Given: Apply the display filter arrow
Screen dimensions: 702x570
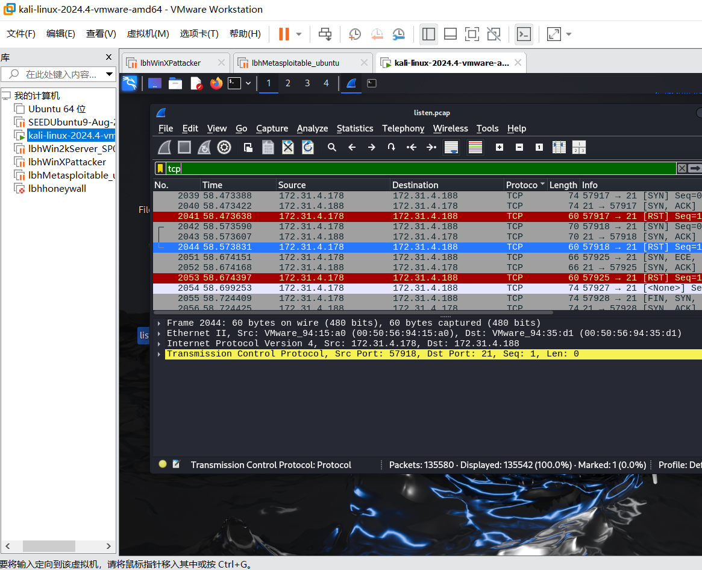Looking at the screenshot, I should point(694,168).
